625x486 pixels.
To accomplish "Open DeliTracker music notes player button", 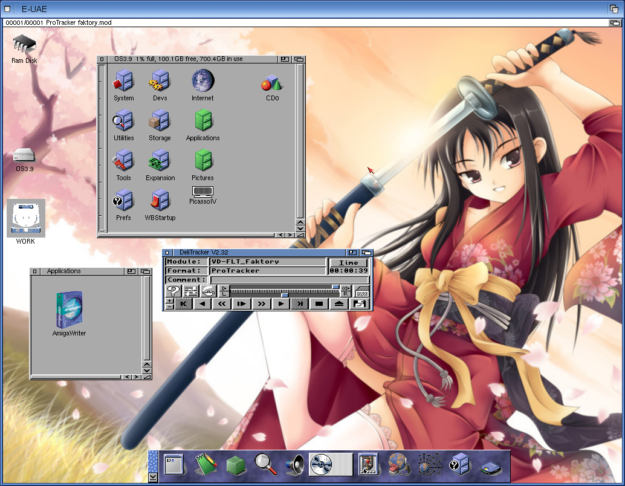I will 190,291.
